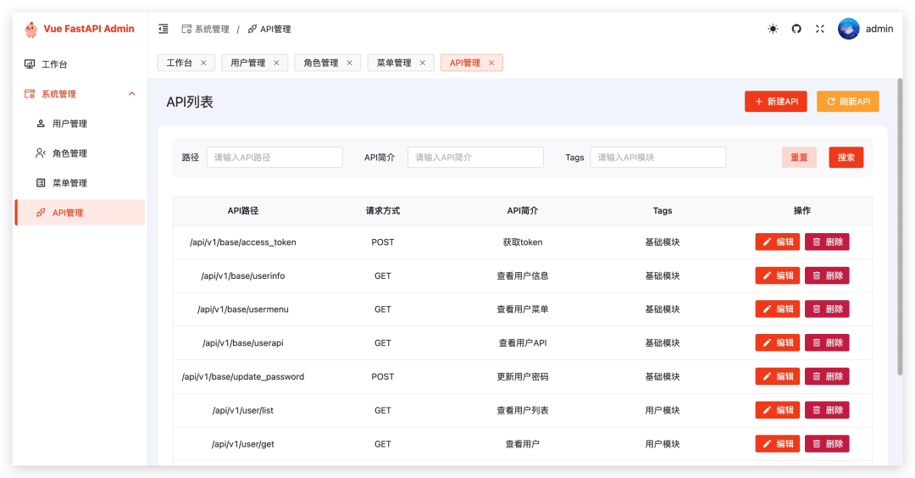Open the admin user dropdown
The height and width of the screenshot is (478, 915).
(879, 29)
